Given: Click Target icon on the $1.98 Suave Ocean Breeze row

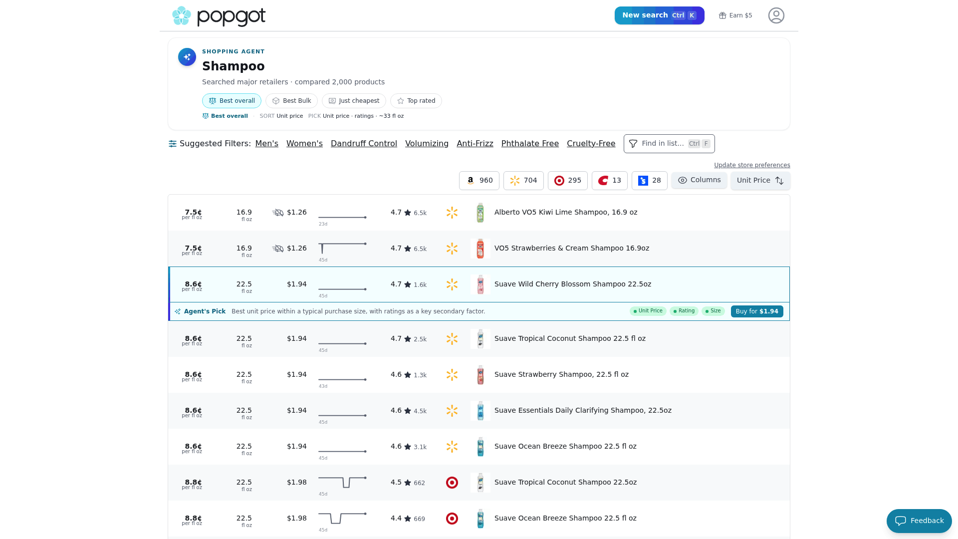Looking at the screenshot, I should 452,519.
